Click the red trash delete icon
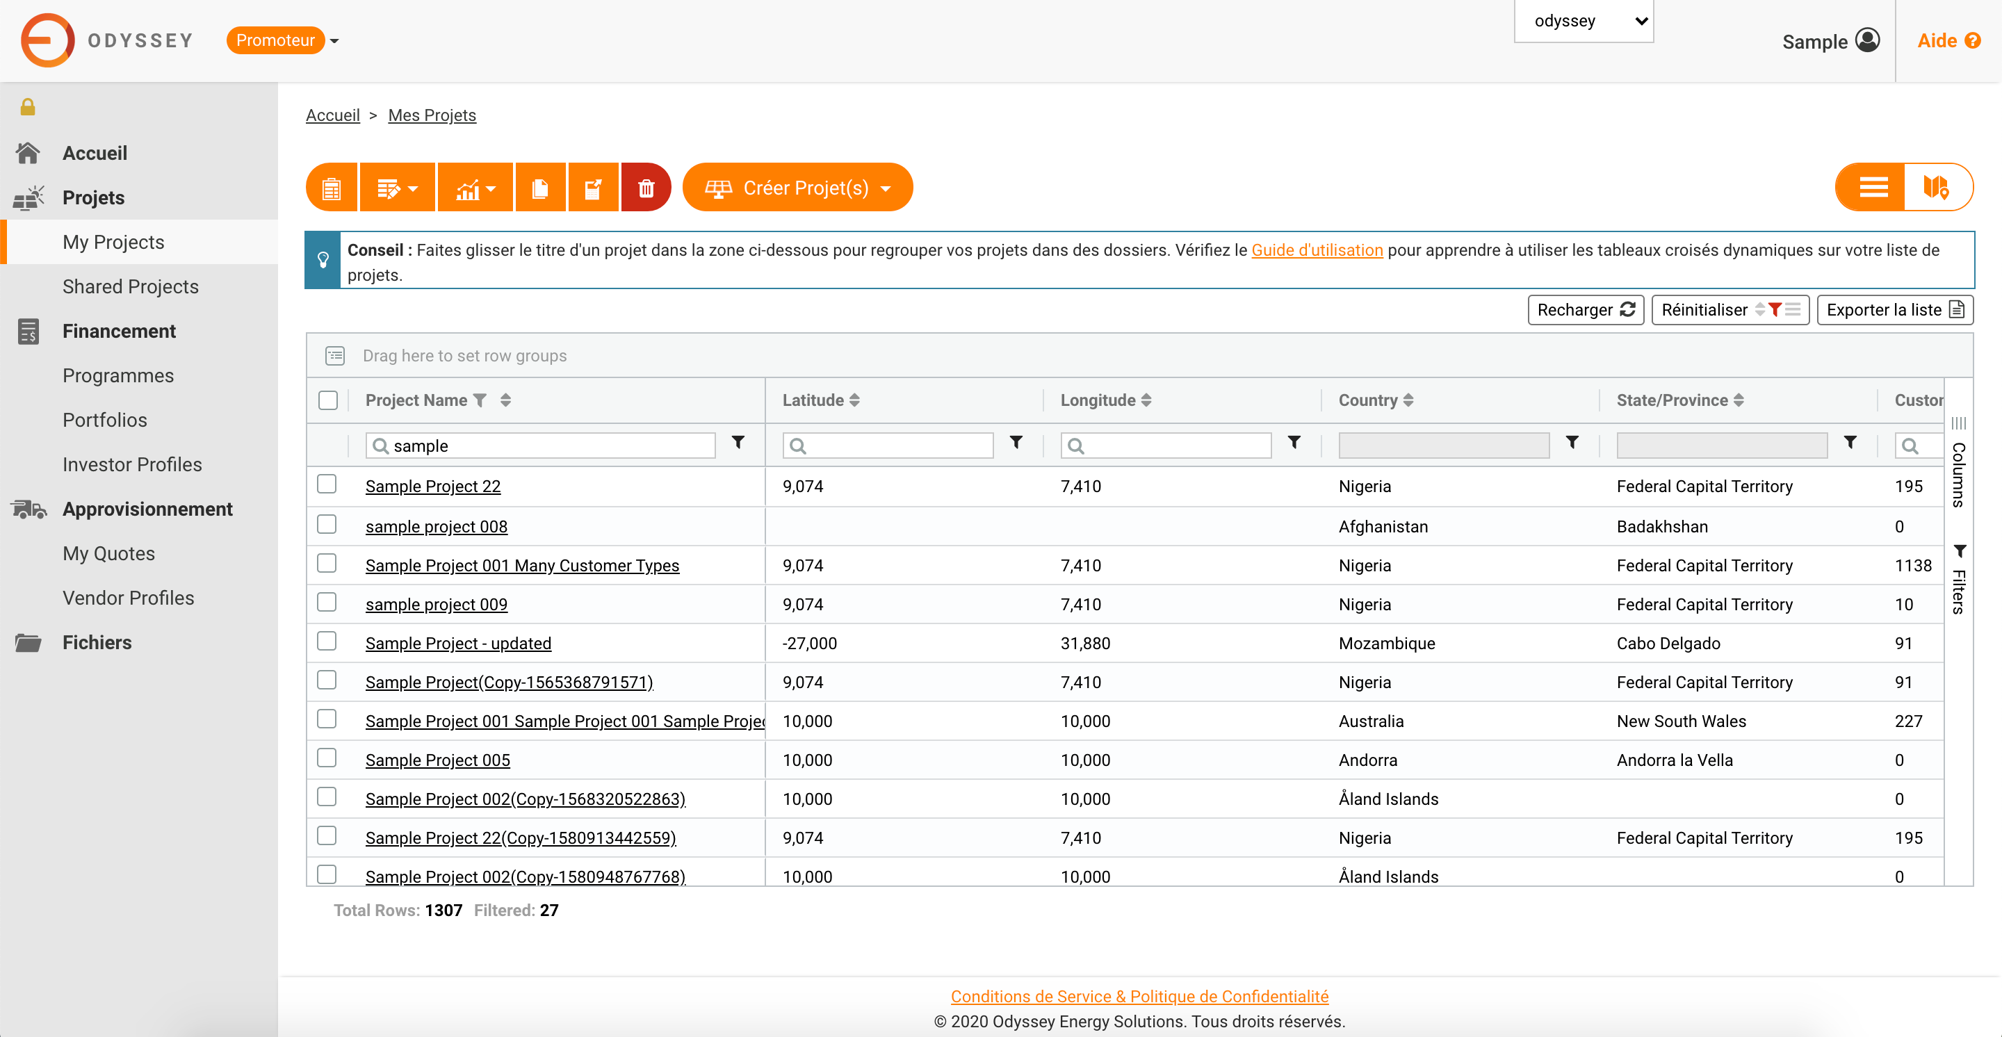Image resolution: width=2002 pixels, height=1037 pixels. point(646,188)
